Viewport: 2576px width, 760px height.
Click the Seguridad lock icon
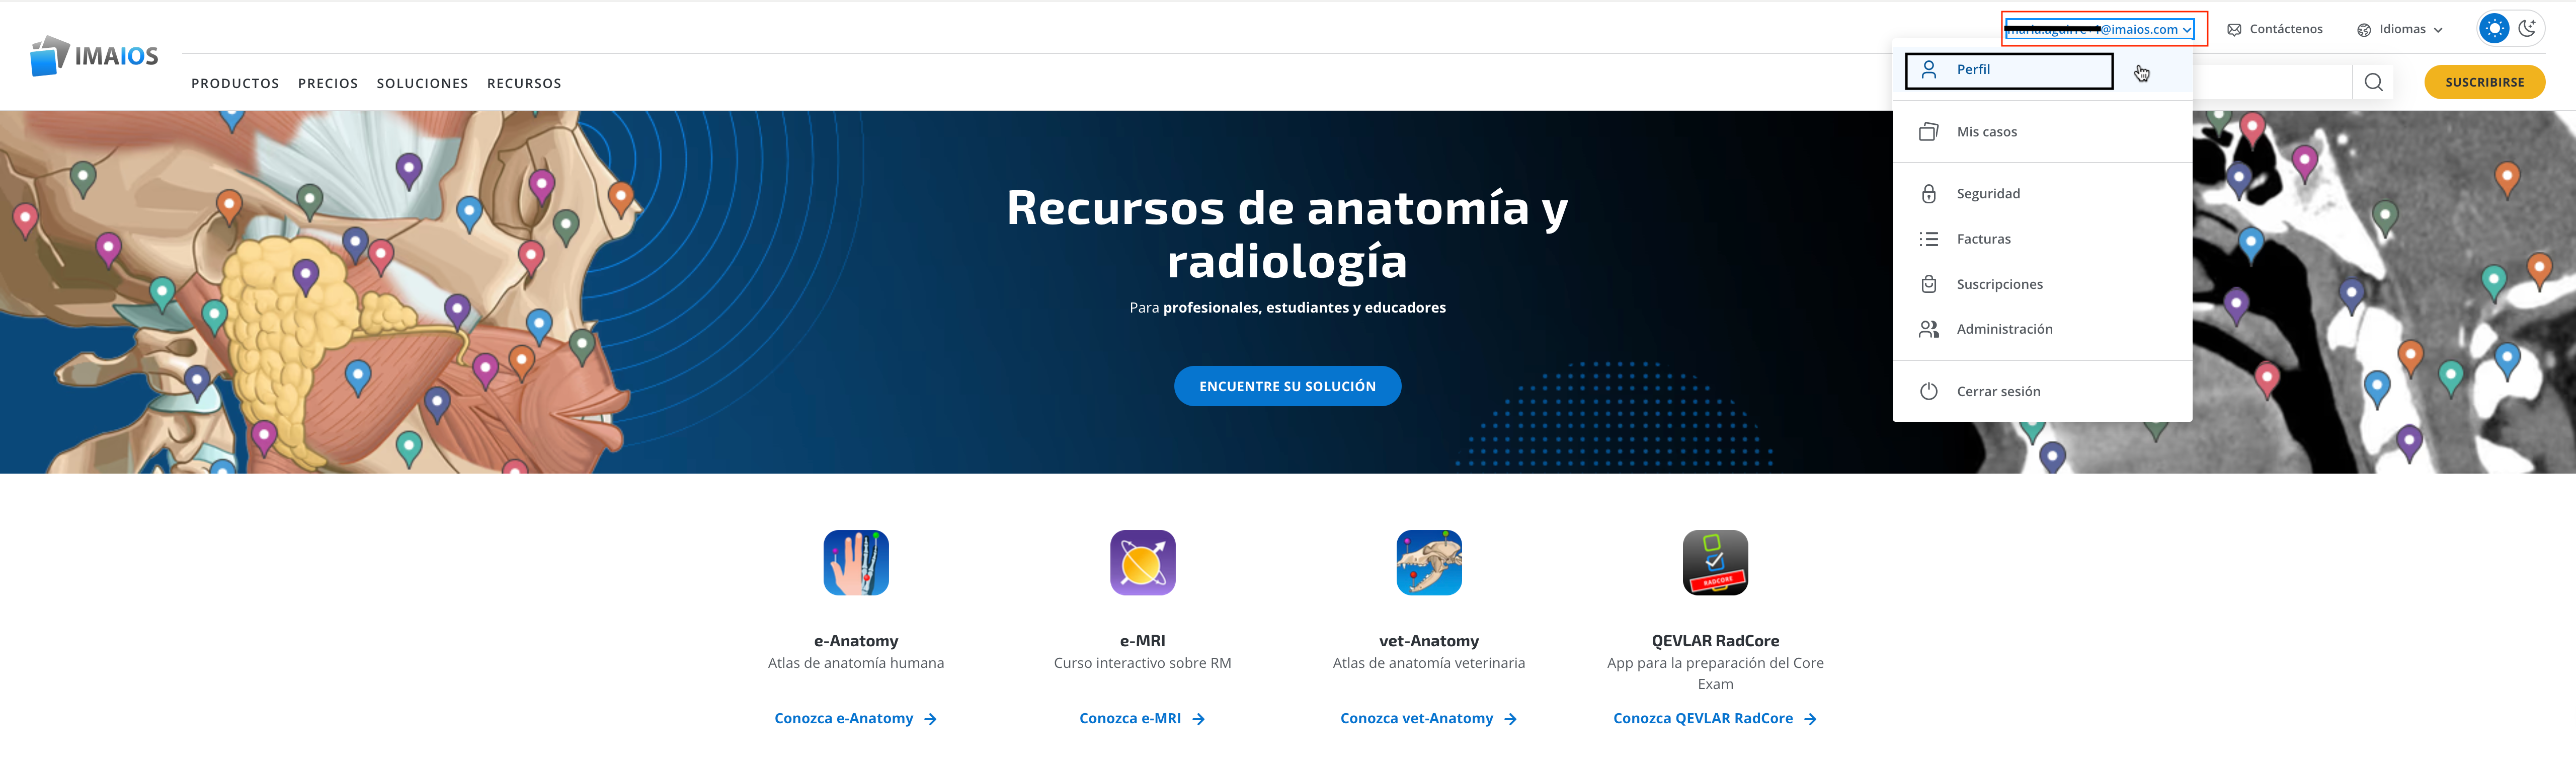tap(1929, 194)
